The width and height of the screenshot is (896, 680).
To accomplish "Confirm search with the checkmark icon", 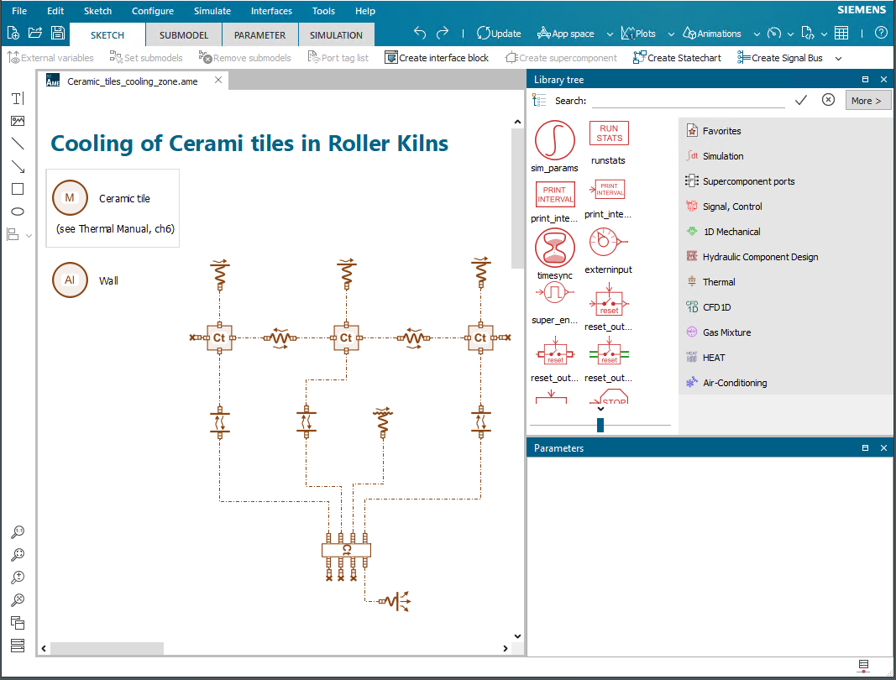I will click(801, 101).
